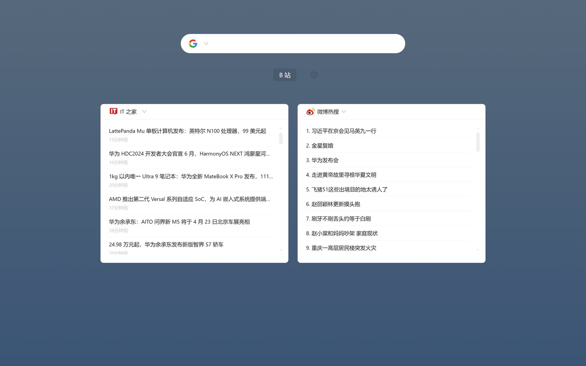Click the Google logo icon in search bar

[193, 43]
